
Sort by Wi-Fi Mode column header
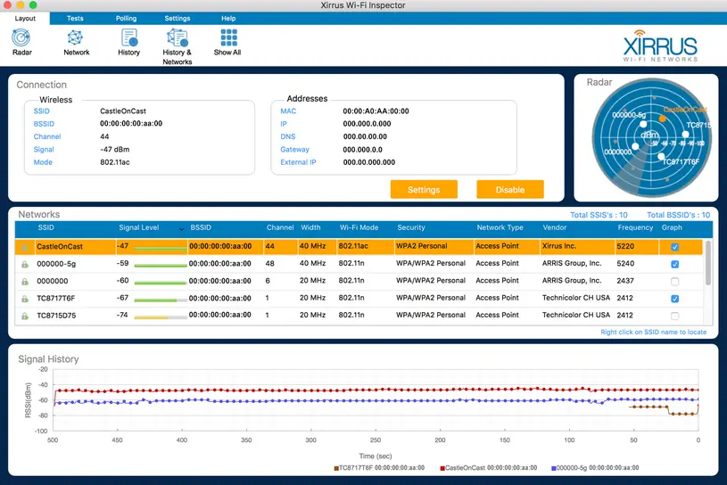[x=359, y=227]
